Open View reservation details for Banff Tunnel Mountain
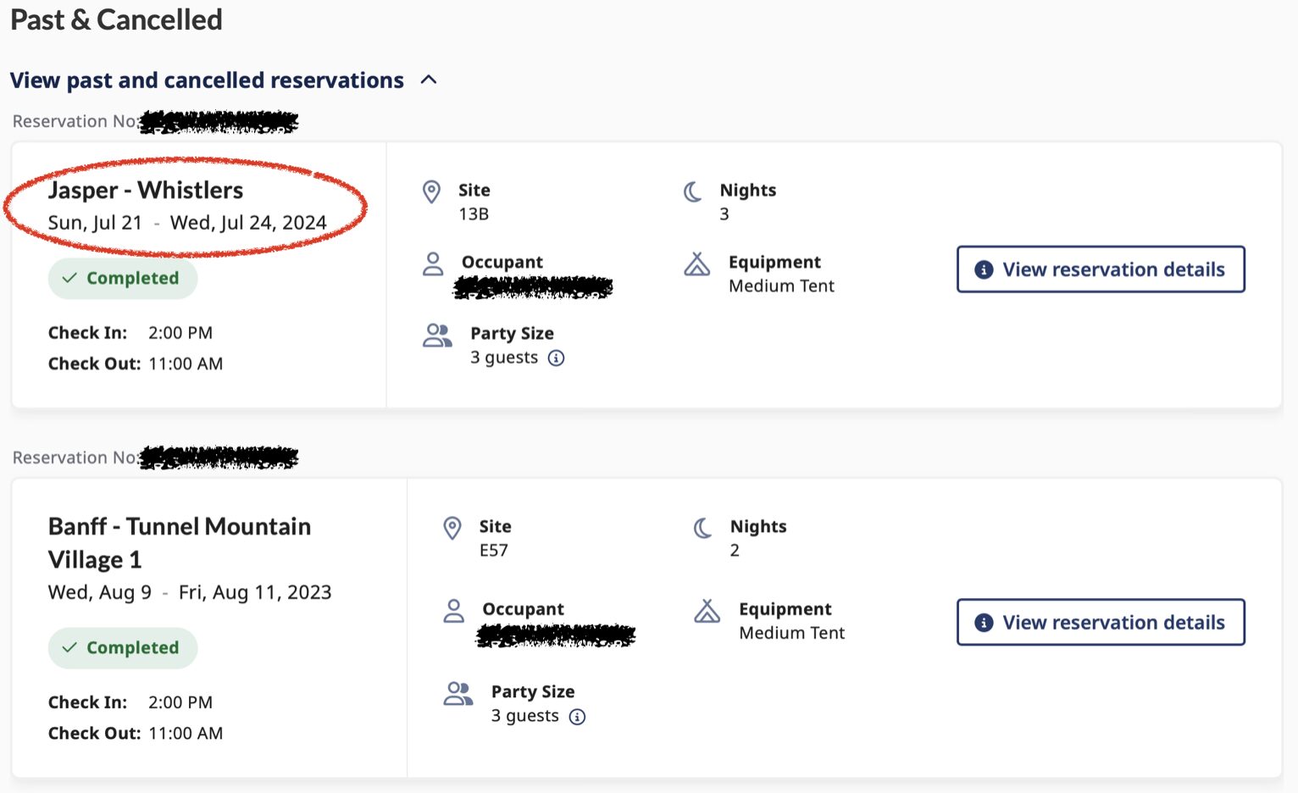 [x=1101, y=623]
